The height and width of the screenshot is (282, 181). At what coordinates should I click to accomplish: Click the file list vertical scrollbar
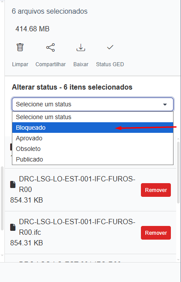178,172
